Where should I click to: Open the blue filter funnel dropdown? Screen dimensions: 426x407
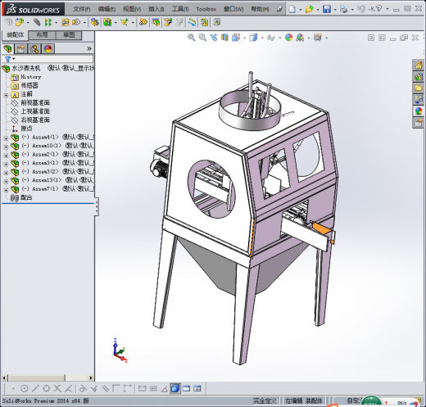(x=10, y=59)
